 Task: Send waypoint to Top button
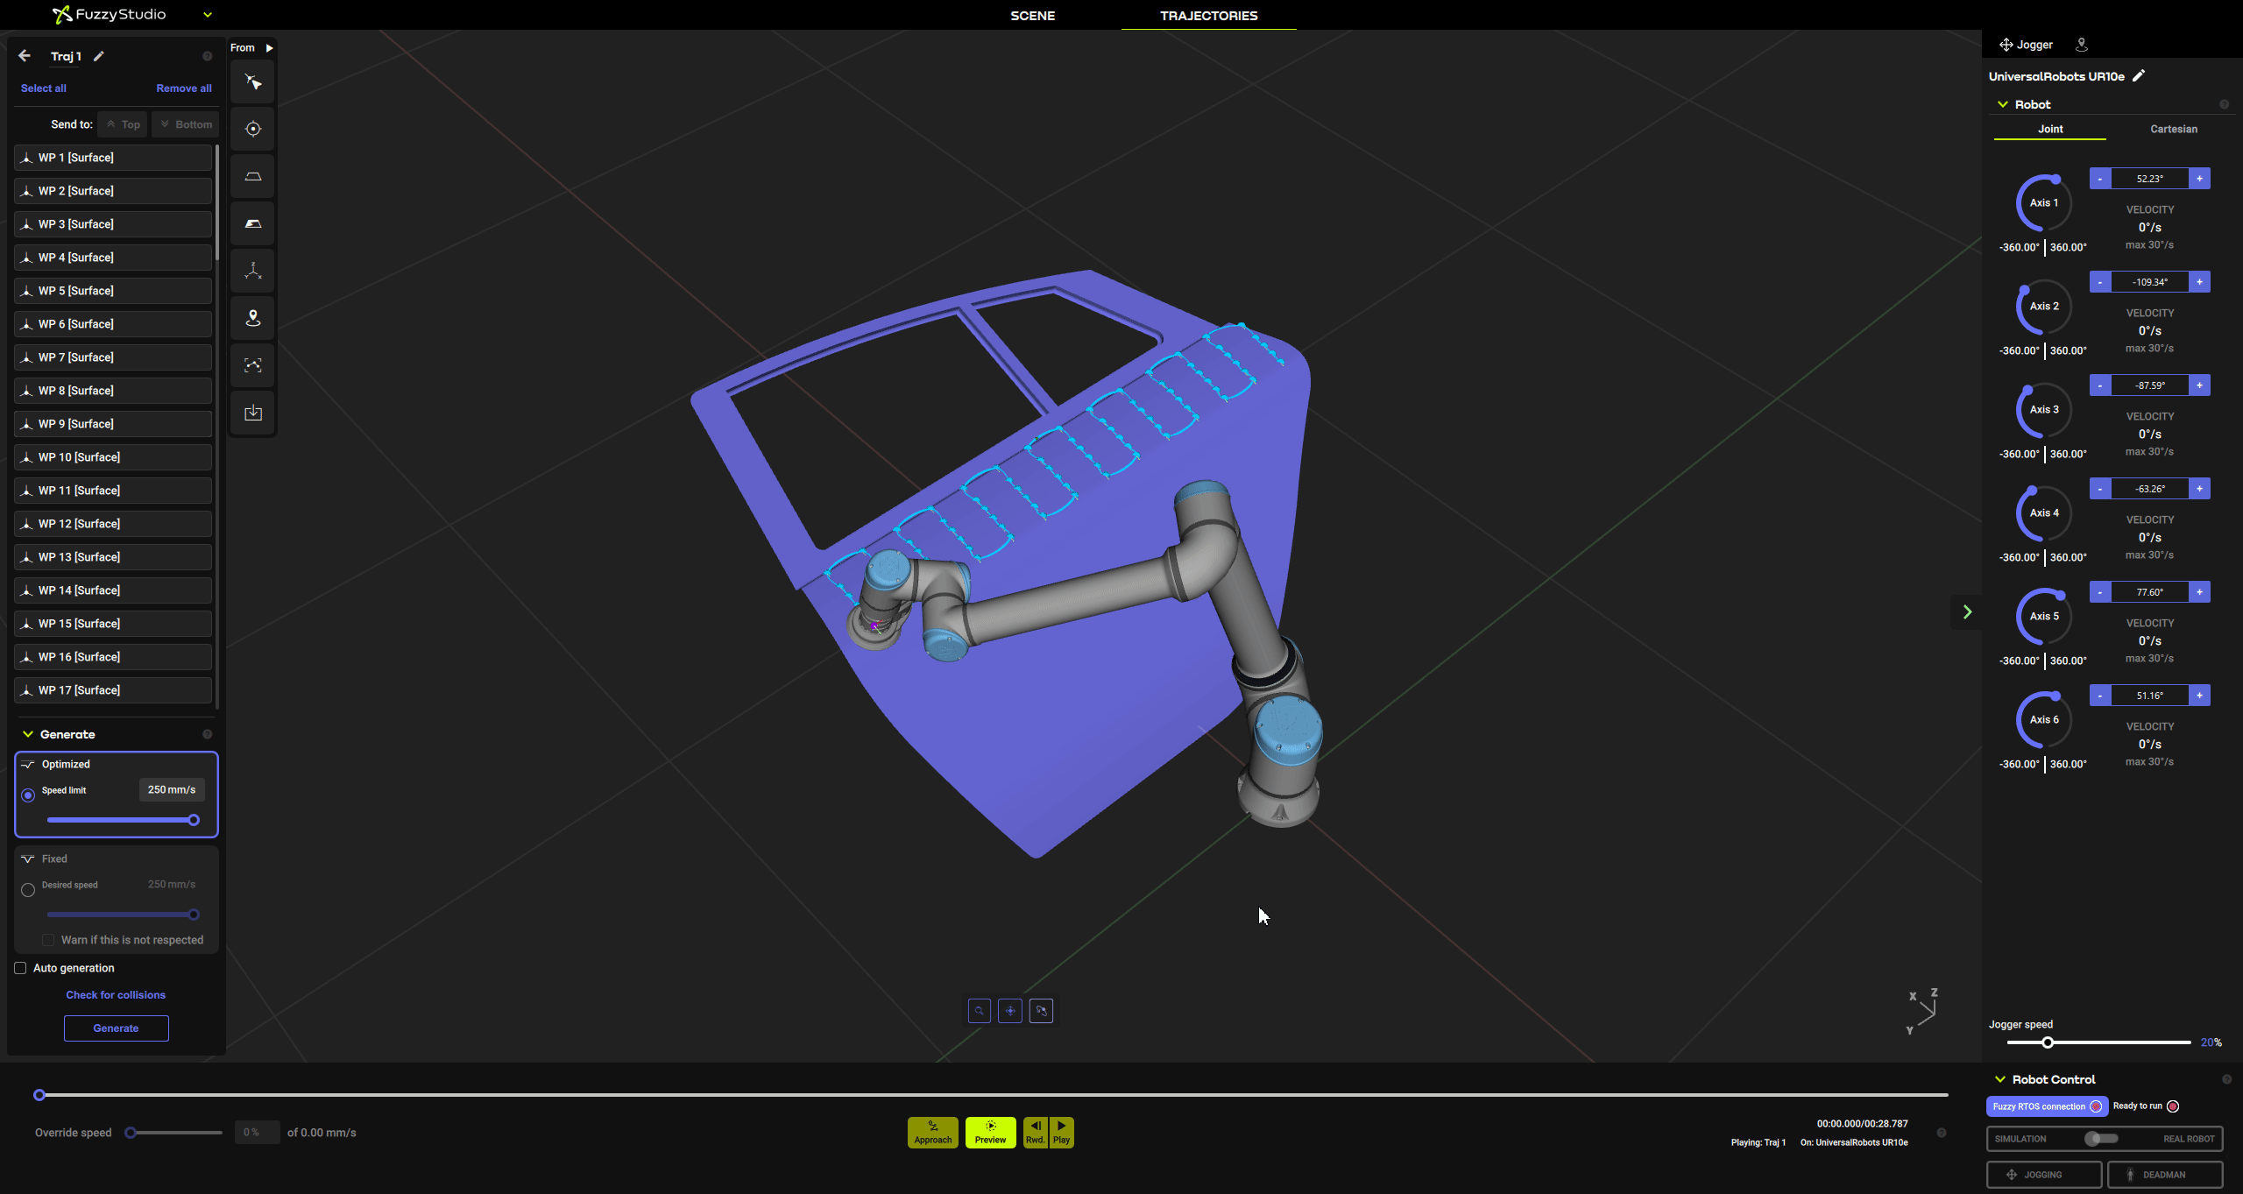[123, 124]
